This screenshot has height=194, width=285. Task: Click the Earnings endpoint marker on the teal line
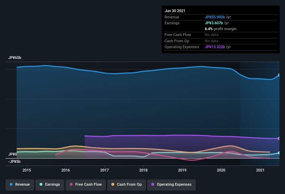(x=279, y=153)
